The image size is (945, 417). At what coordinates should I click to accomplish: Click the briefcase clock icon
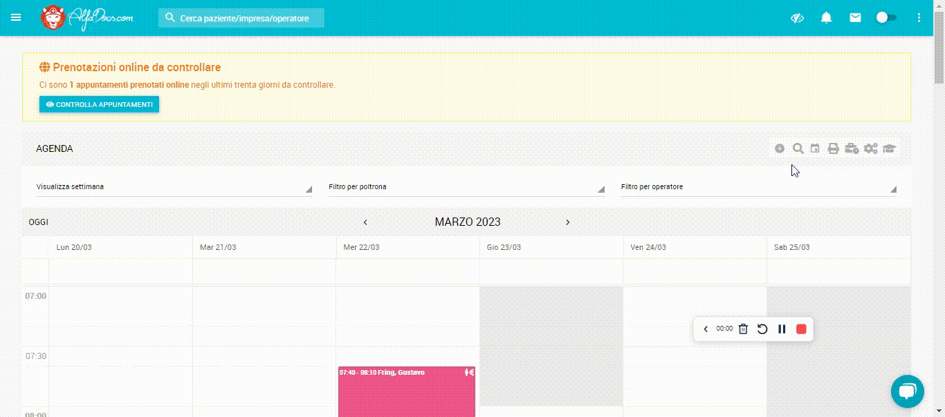pos(852,148)
